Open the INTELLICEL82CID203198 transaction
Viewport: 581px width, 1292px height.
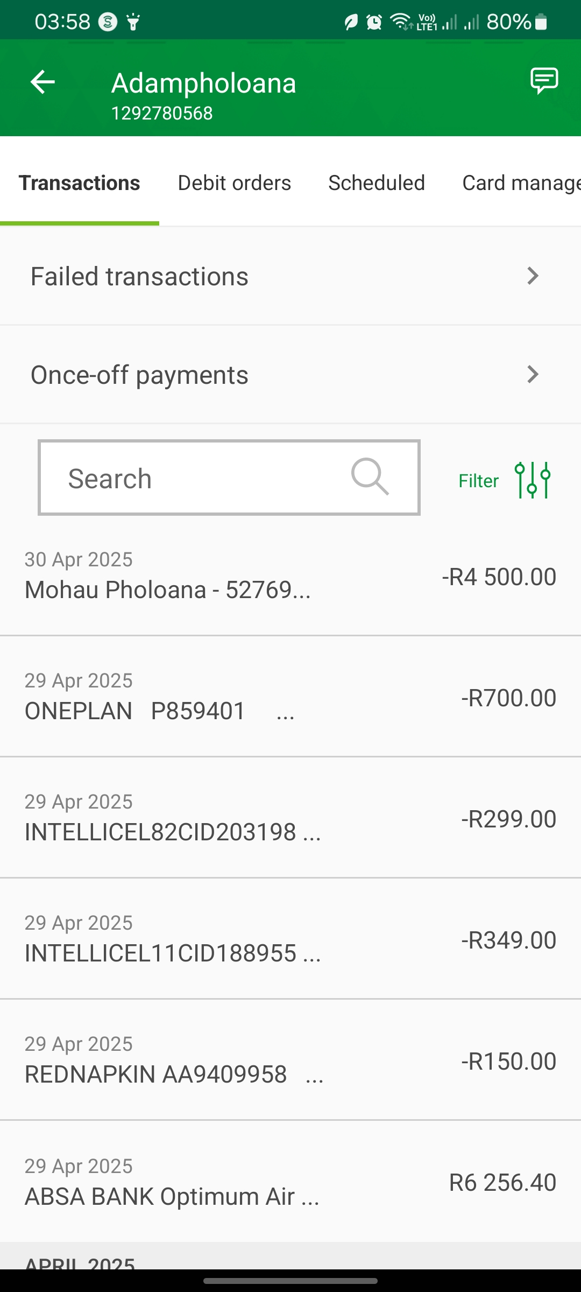click(x=290, y=818)
